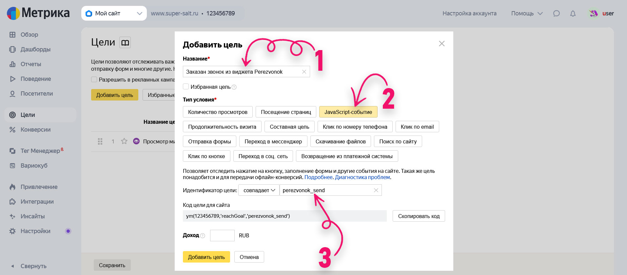The height and width of the screenshot is (275, 627).
Task: Click the user avatar icon
Action: tap(594, 13)
